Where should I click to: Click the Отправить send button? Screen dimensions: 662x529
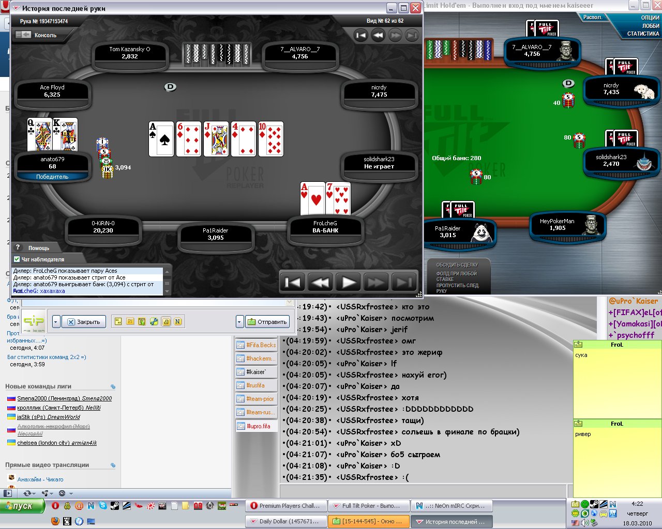point(267,322)
